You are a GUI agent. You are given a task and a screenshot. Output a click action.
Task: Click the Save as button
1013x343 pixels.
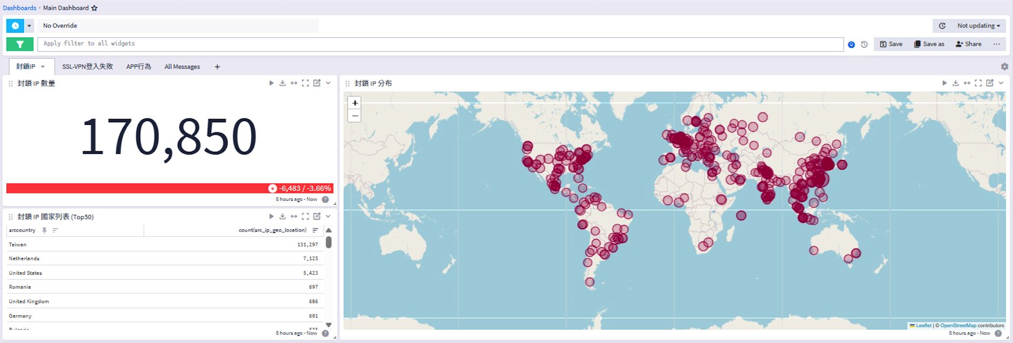(929, 44)
